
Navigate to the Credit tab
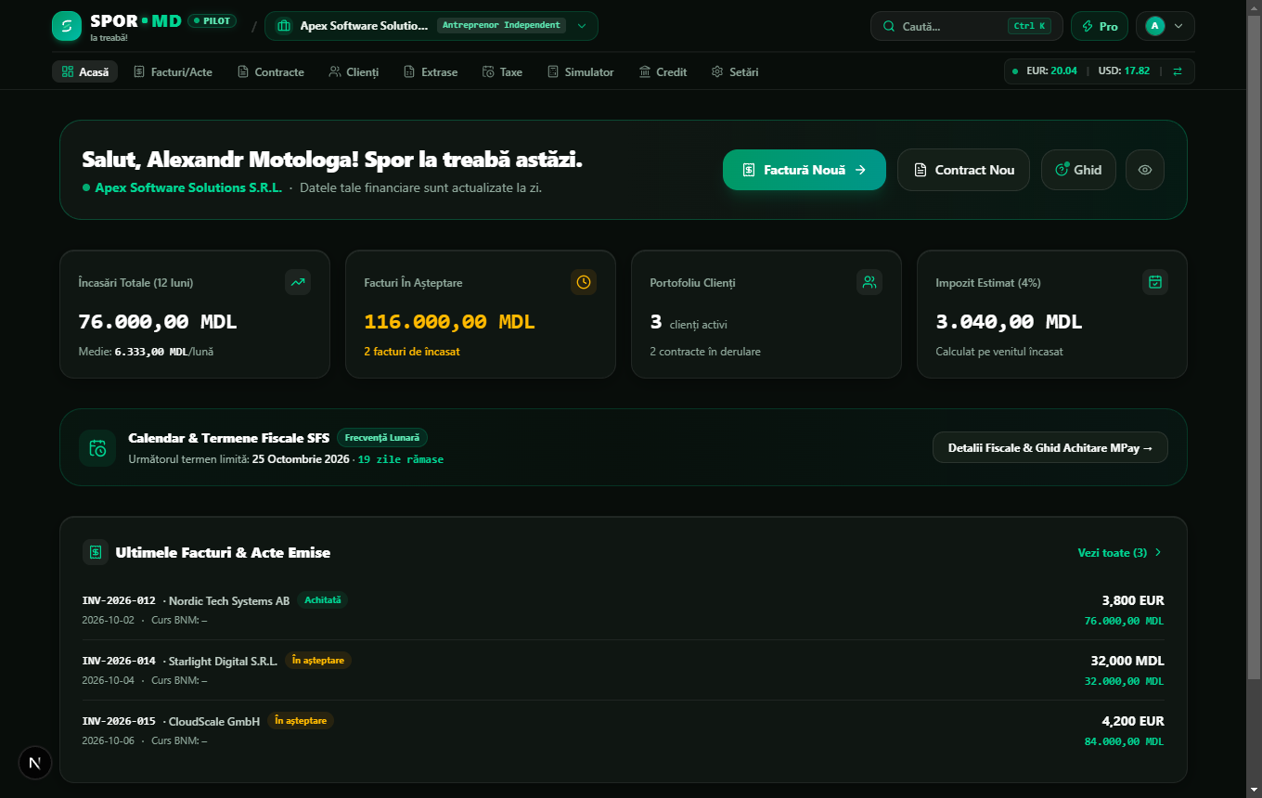pyautogui.click(x=663, y=71)
